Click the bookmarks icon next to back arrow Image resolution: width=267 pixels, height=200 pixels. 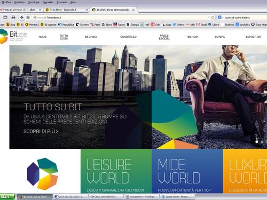28,18
